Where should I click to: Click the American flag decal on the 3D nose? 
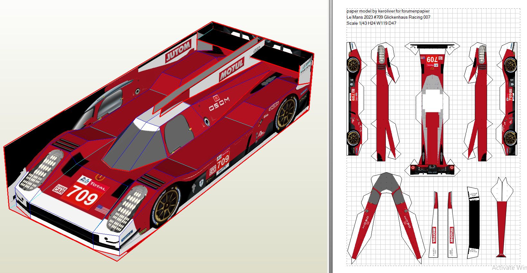tap(101, 210)
